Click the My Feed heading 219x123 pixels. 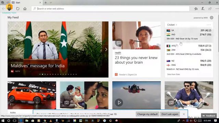(x=13, y=17)
